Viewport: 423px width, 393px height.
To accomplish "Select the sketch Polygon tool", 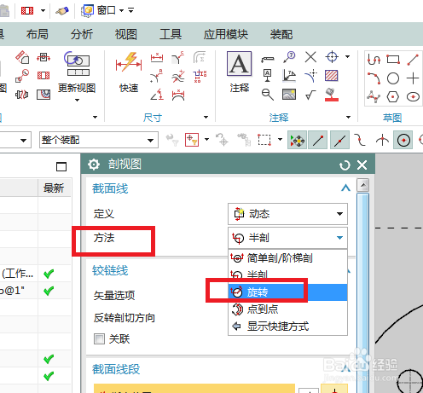I will coord(393,97).
